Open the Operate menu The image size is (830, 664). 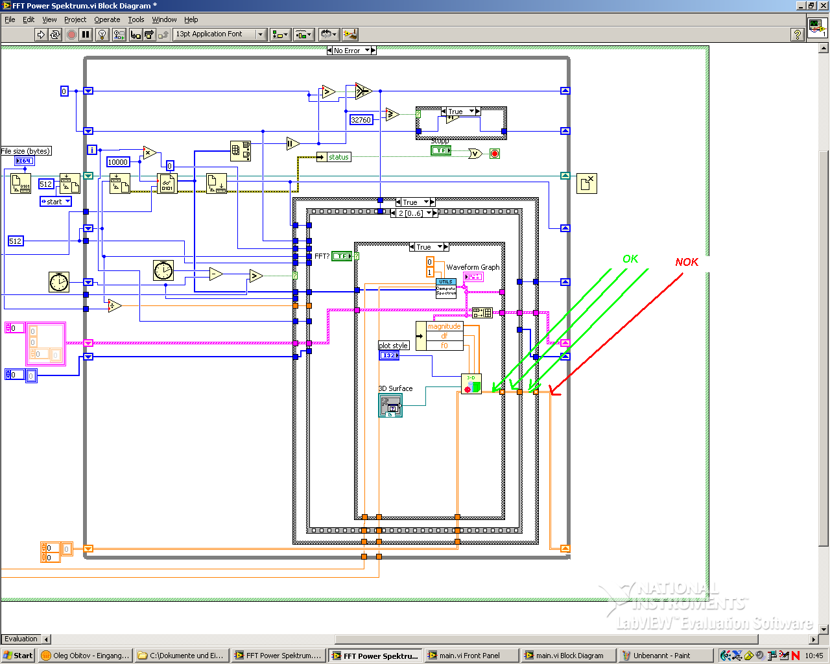click(x=107, y=19)
